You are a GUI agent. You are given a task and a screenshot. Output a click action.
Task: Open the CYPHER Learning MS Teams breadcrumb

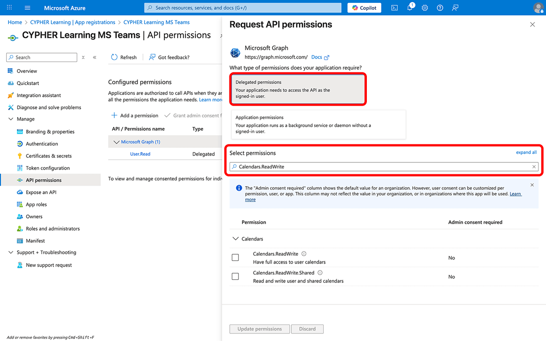click(157, 22)
